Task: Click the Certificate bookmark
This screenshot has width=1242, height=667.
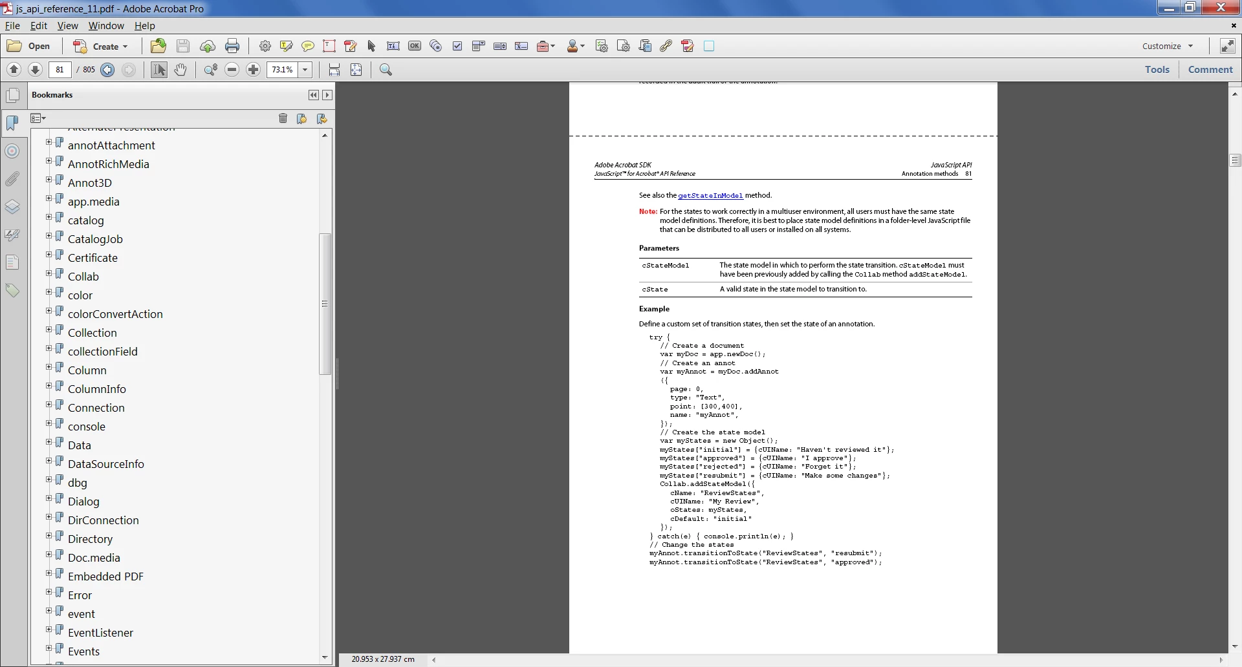Action: [93, 258]
